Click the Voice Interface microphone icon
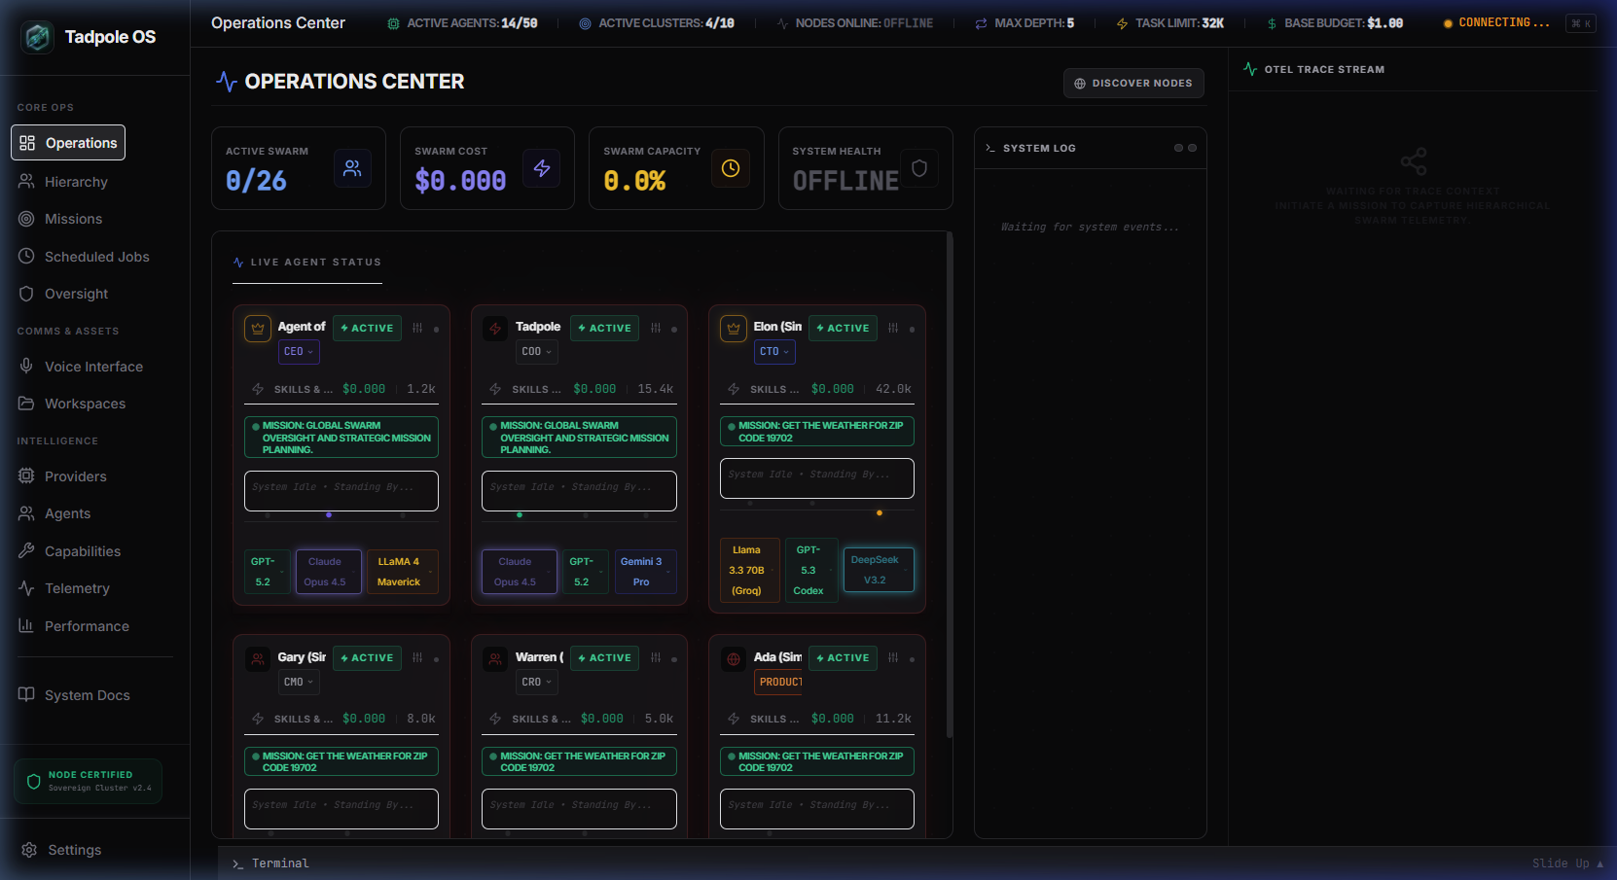This screenshot has height=880, width=1617. (x=28, y=367)
